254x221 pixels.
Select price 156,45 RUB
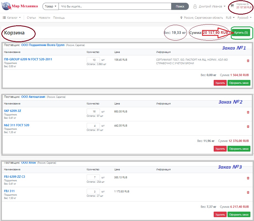121,60
